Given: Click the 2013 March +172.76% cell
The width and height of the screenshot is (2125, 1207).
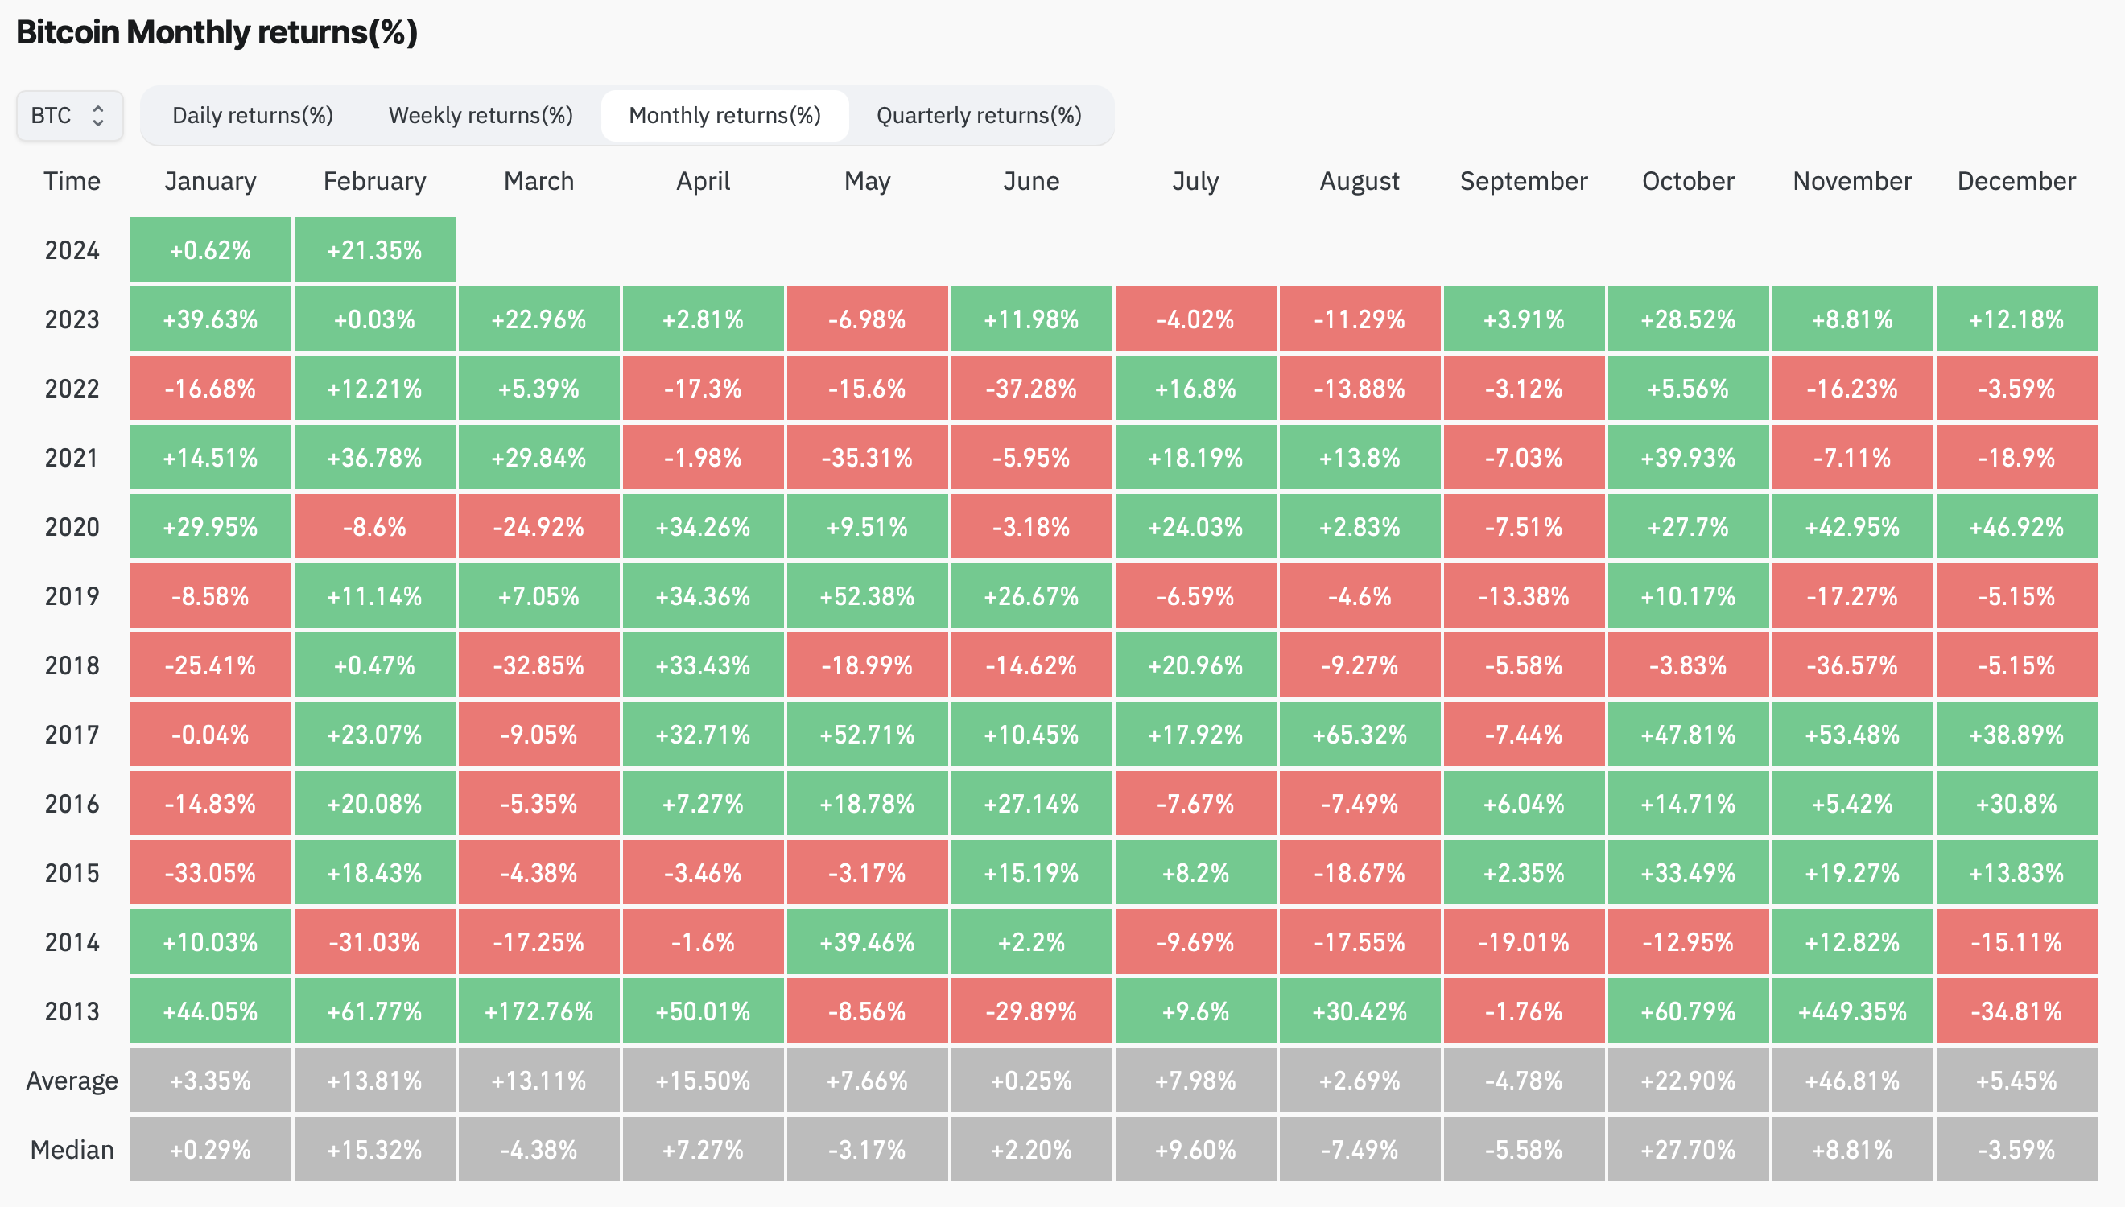Looking at the screenshot, I should (x=538, y=1011).
